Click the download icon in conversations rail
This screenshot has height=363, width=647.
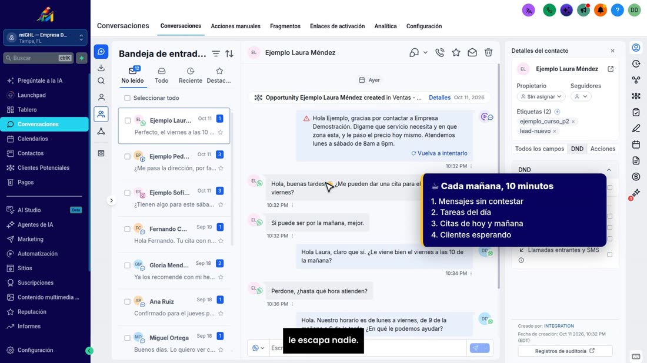[101, 68]
